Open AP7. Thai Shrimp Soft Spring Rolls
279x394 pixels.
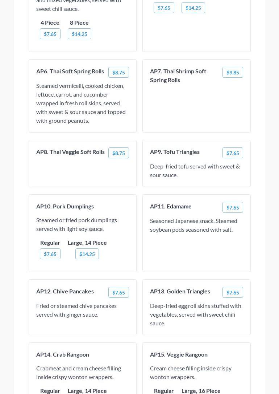(178, 76)
